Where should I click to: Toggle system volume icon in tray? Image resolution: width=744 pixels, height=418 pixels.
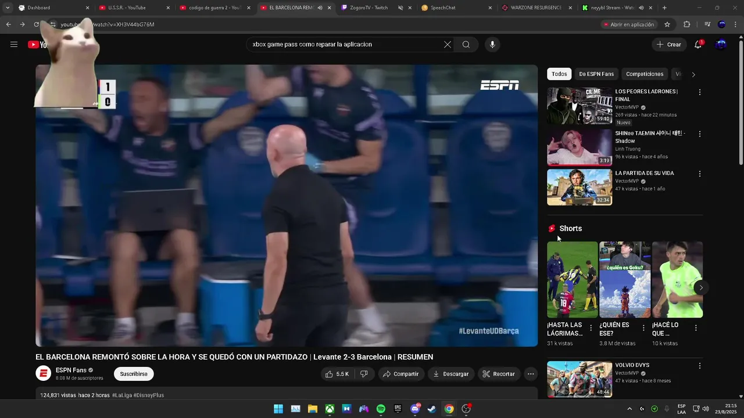pyautogui.click(x=706, y=409)
